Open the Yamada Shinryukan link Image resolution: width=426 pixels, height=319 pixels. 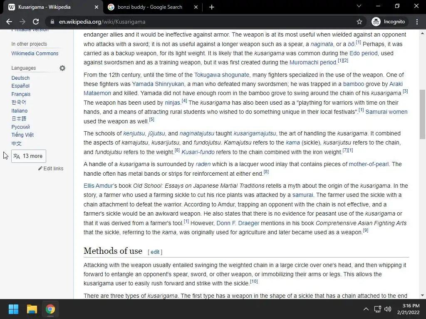pos(158,84)
